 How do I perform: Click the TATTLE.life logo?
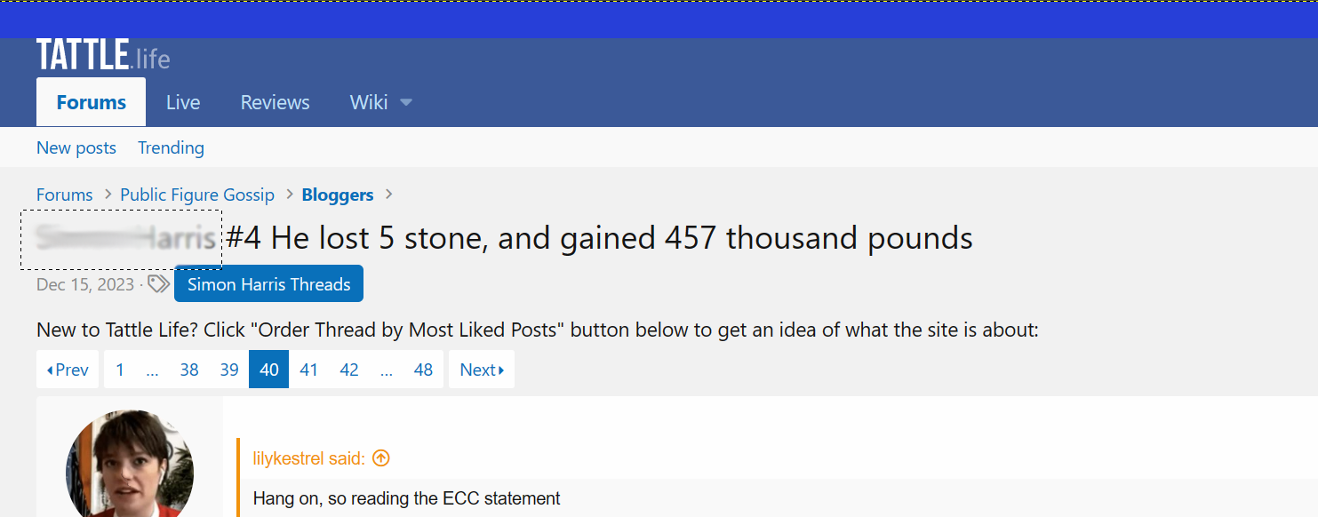click(103, 55)
